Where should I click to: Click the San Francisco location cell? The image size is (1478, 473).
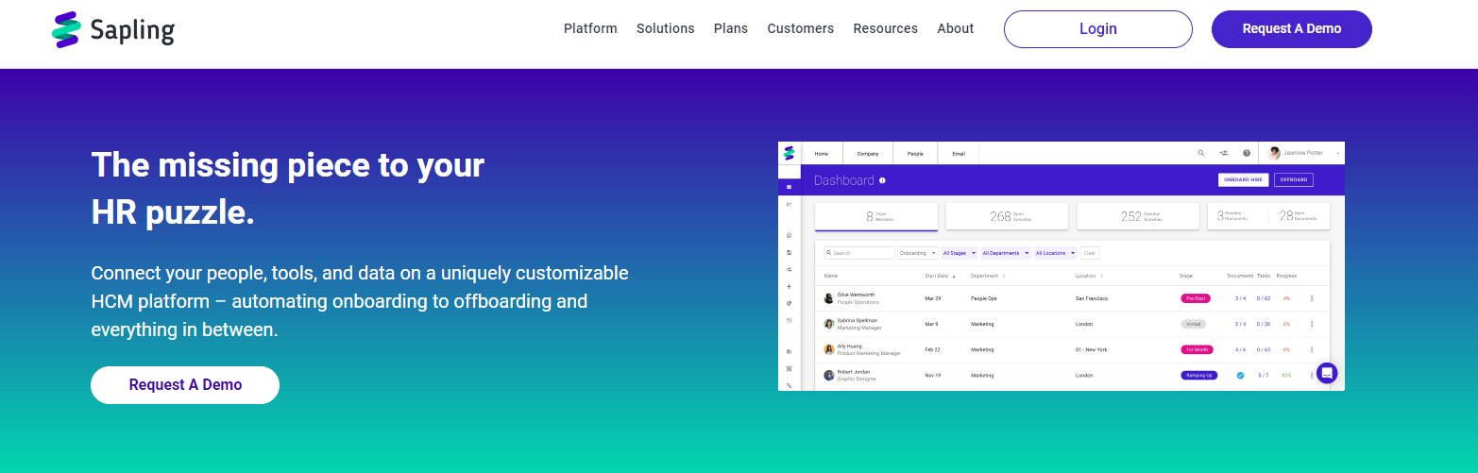[x=1092, y=298]
